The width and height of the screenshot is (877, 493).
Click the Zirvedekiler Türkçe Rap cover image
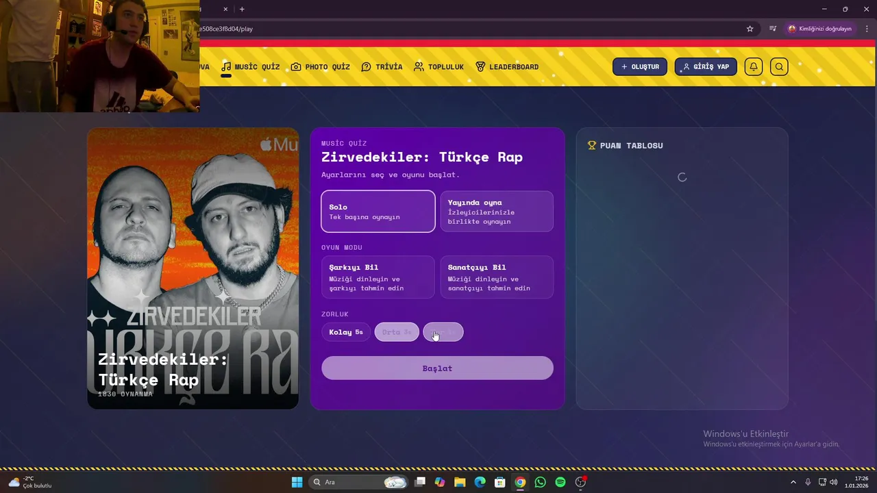coord(193,268)
